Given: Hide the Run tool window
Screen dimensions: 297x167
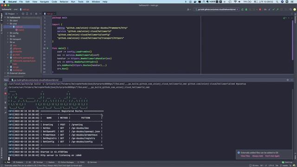Looking at the screenshot, I should click(292, 80).
